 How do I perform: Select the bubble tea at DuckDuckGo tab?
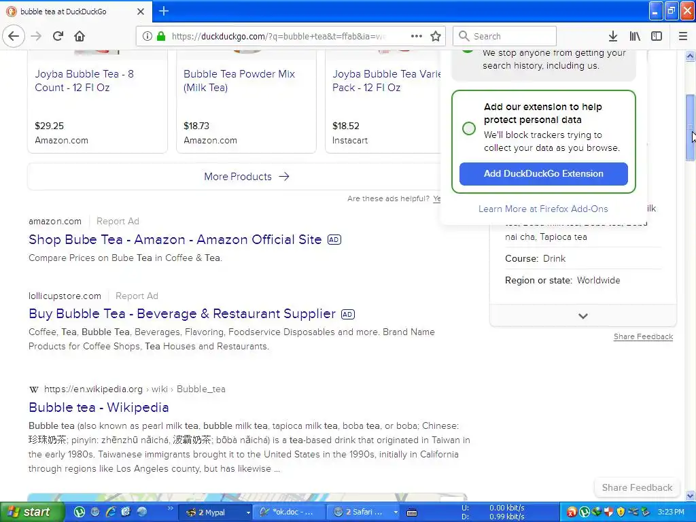tap(75, 12)
